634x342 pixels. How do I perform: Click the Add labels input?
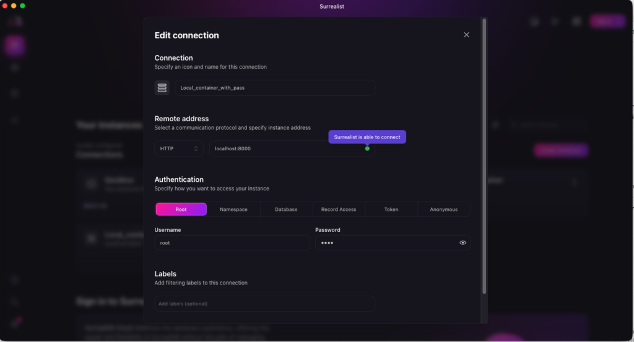point(264,304)
